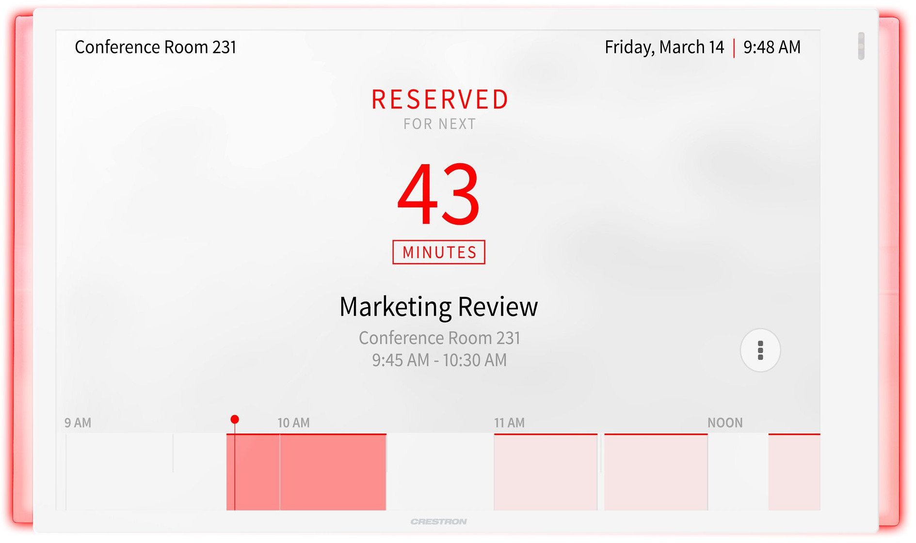Select the reserved block ending at noon
The height and width of the screenshot is (543, 916).
click(x=656, y=472)
